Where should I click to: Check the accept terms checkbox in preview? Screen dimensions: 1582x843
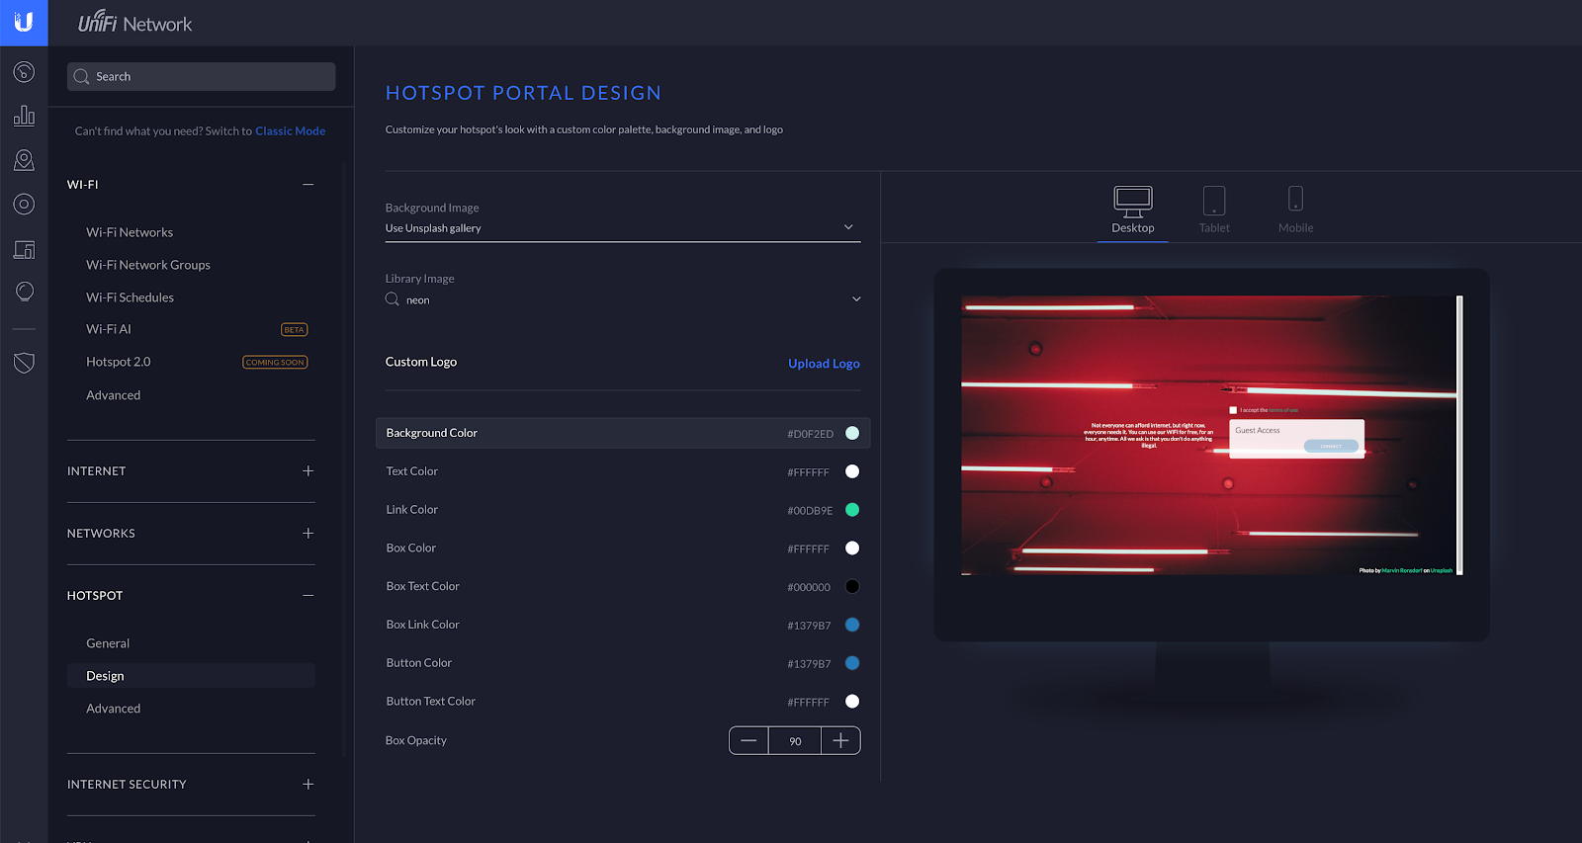point(1233,410)
